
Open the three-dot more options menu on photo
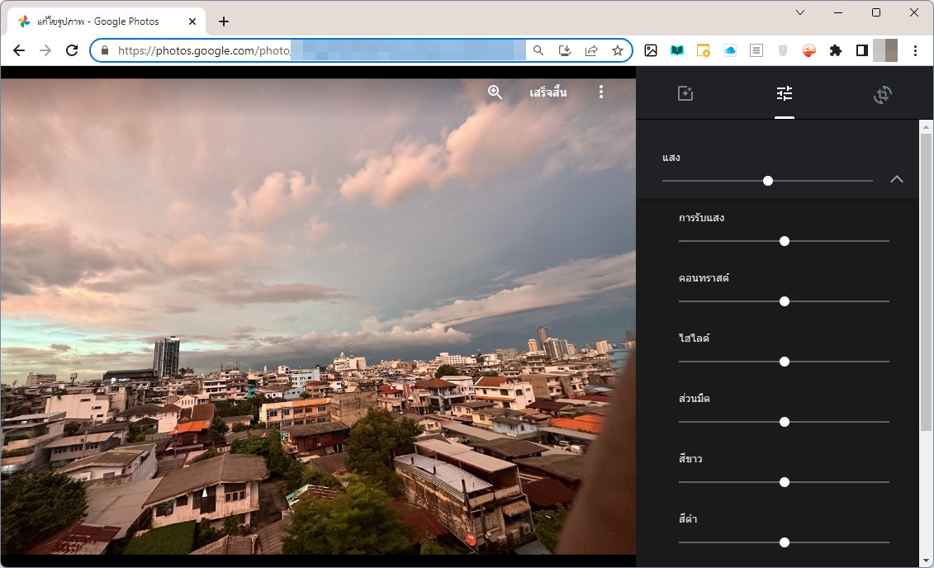click(x=601, y=92)
